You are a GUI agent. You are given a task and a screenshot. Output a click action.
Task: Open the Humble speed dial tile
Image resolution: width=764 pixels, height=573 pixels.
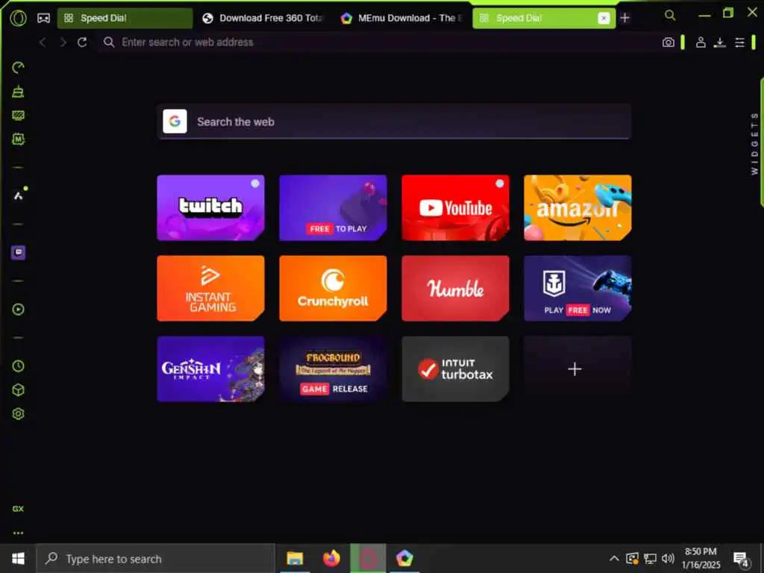[455, 288]
